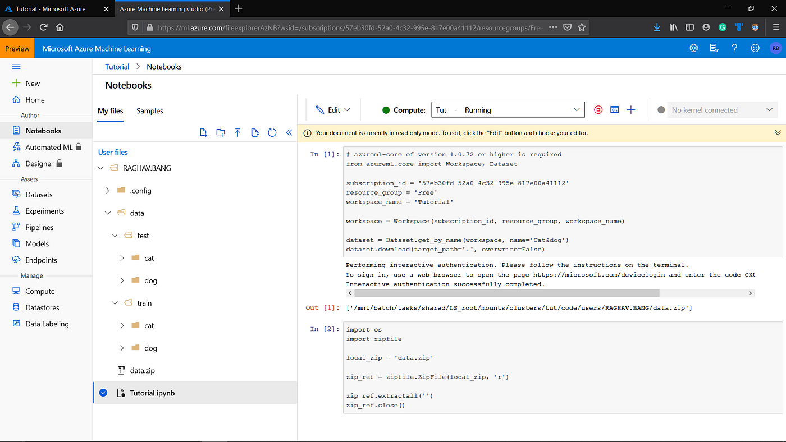786x442 pixels.
Task: Open the Edit dropdown menu
Action: [x=333, y=110]
